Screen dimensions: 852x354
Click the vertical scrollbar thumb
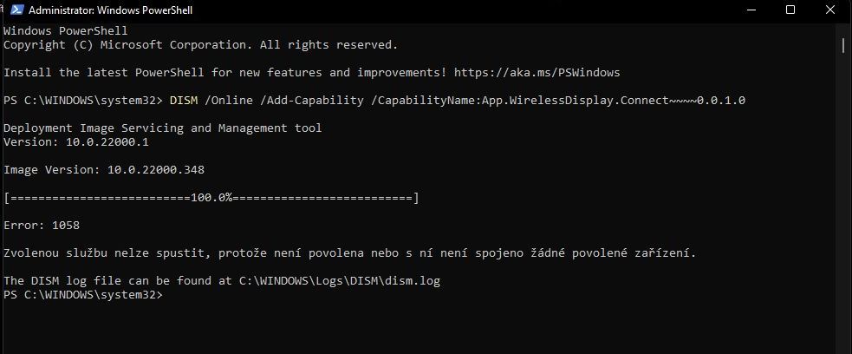click(845, 46)
